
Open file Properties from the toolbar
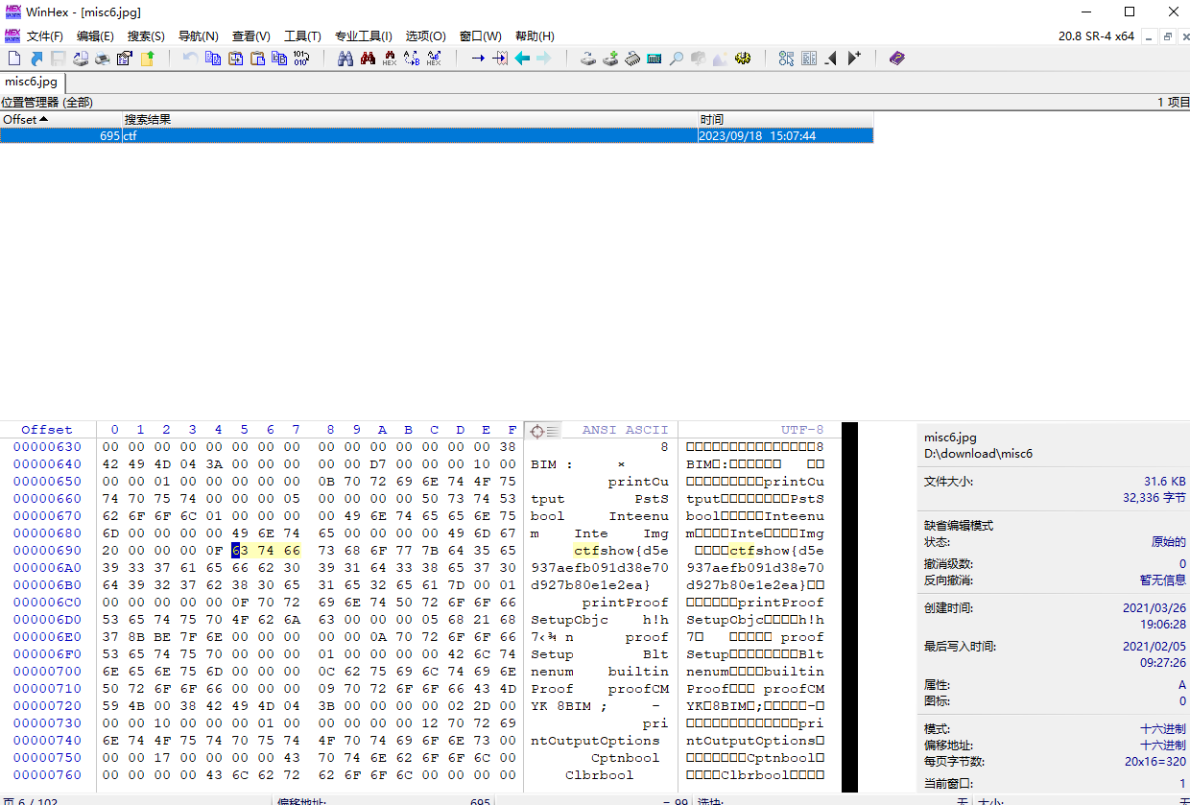coord(125,59)
